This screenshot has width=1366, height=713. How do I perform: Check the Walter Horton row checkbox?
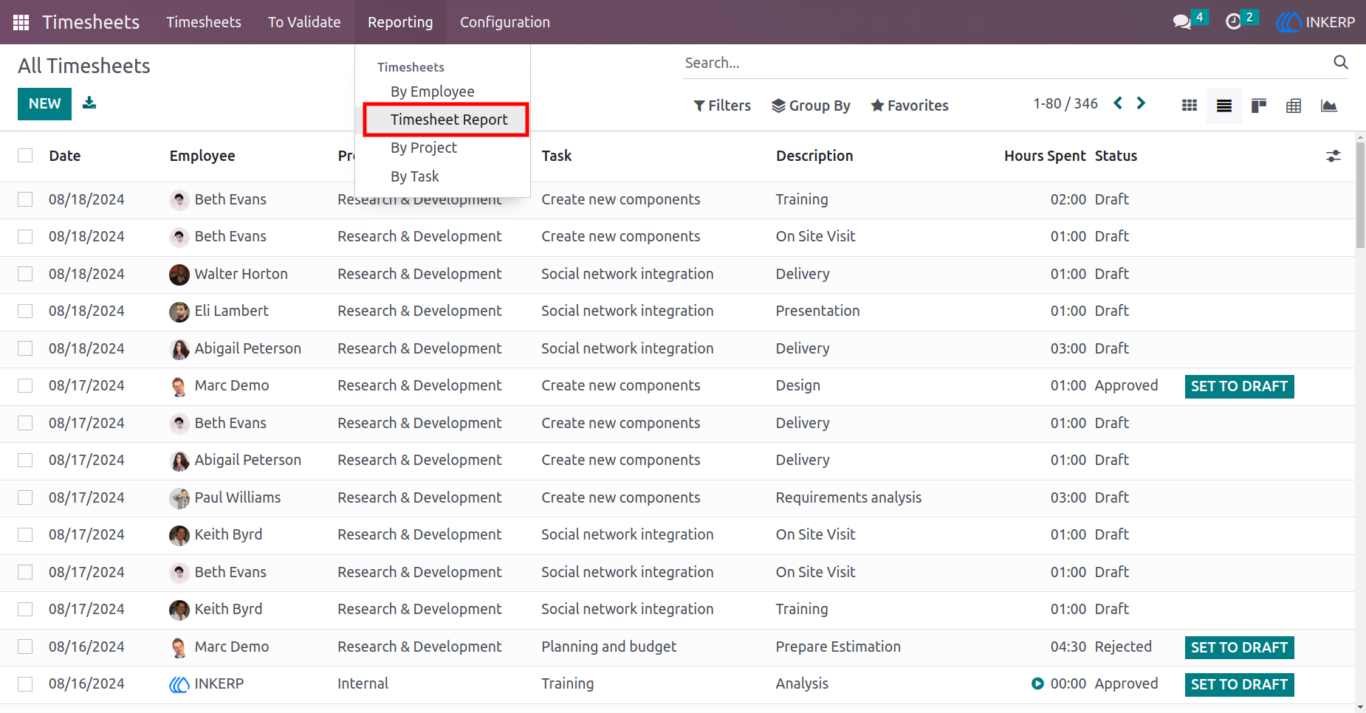(x=25, y=274)
